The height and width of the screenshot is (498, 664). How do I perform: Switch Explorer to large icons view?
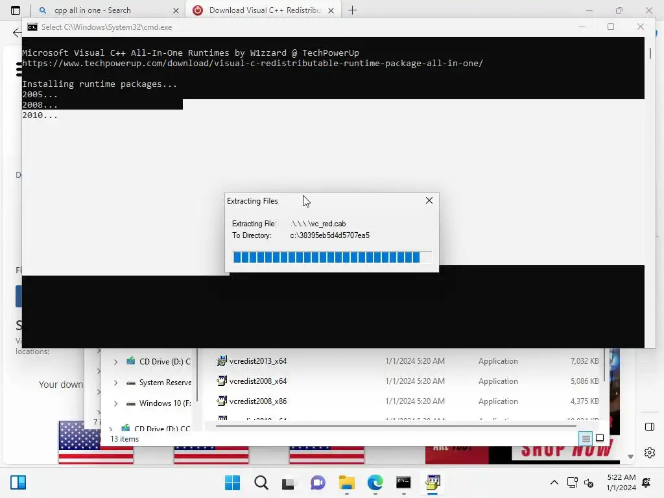[600, 438]
